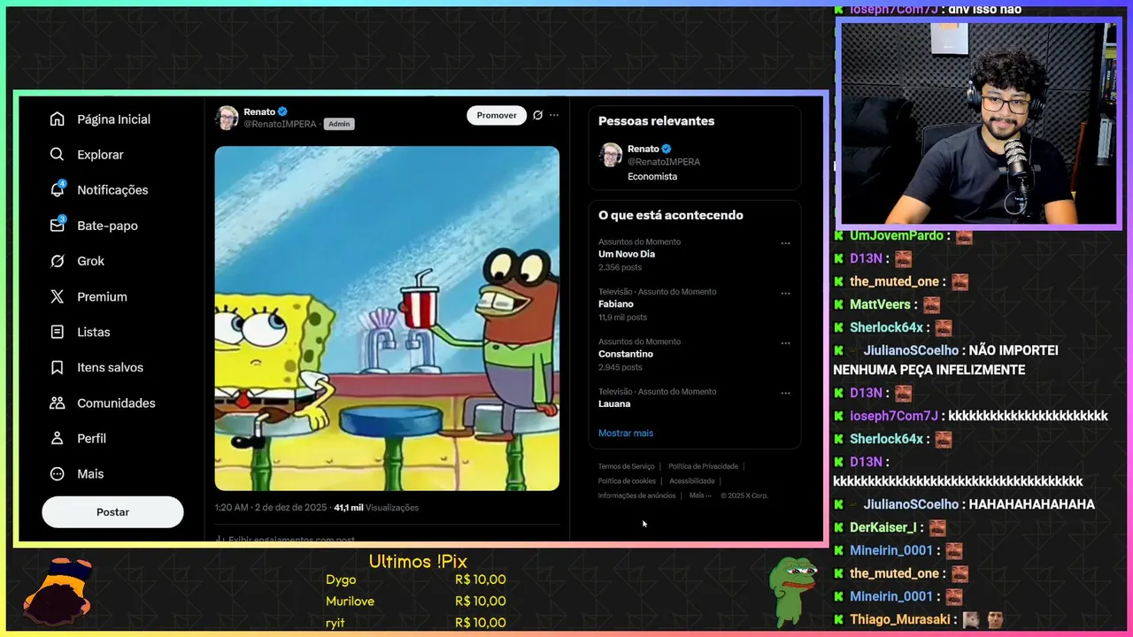Viewport: 1133px width, 637px height.
Task: Click the Ultimos !Pix heading
Action: [x=418, y=562]
